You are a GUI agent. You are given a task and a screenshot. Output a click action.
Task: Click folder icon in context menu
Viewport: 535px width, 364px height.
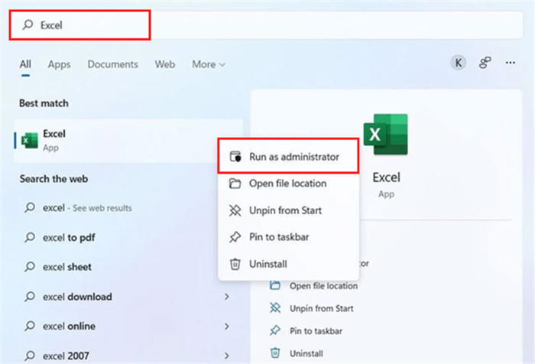[x=235, y=184]
